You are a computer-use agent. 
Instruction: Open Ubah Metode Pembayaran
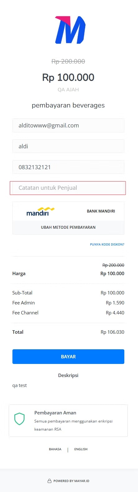[68, 227]
